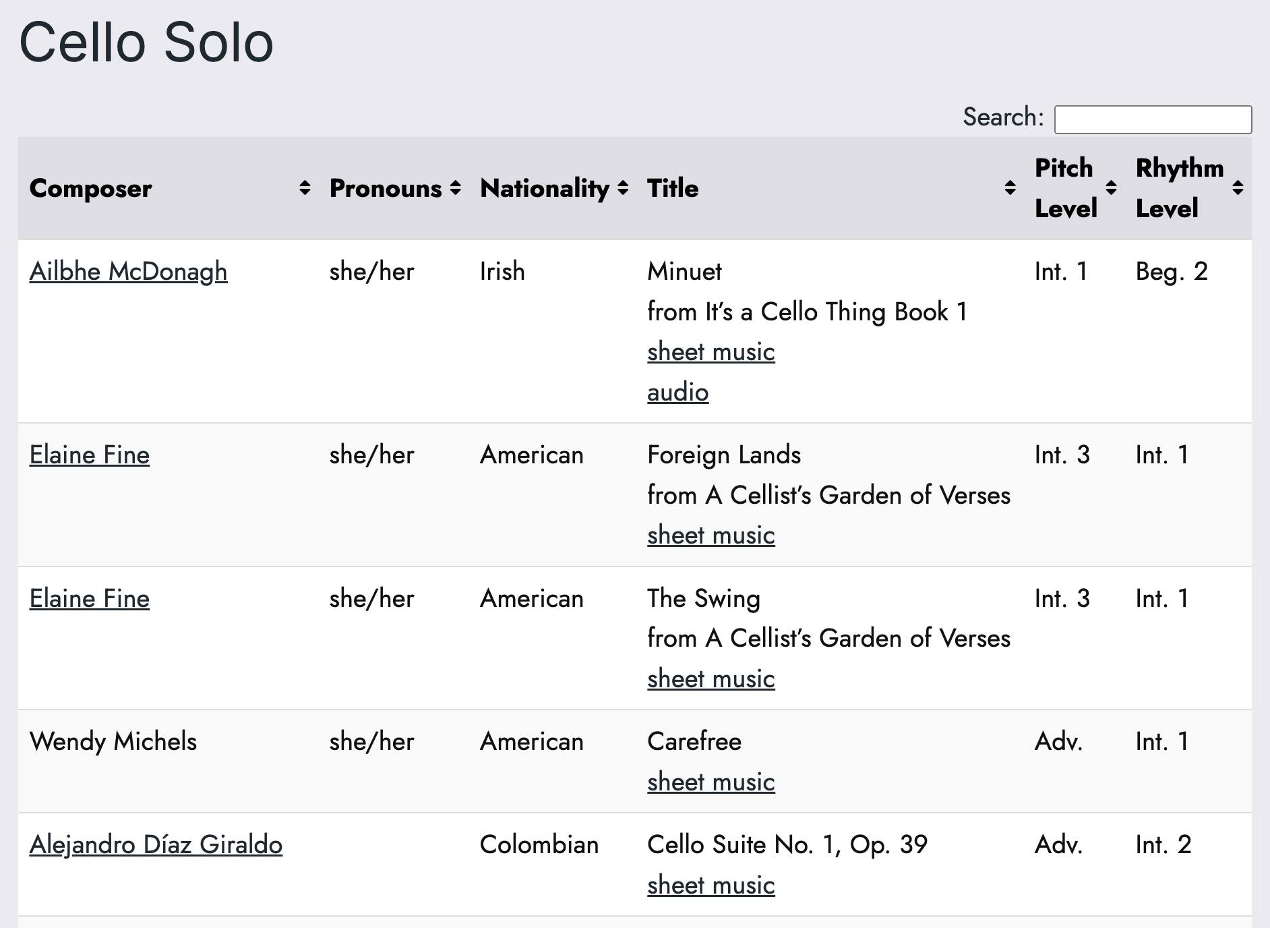Click the Pronouns column sort arrows icon
This screenshot has width=1270, height=928.
456,188
